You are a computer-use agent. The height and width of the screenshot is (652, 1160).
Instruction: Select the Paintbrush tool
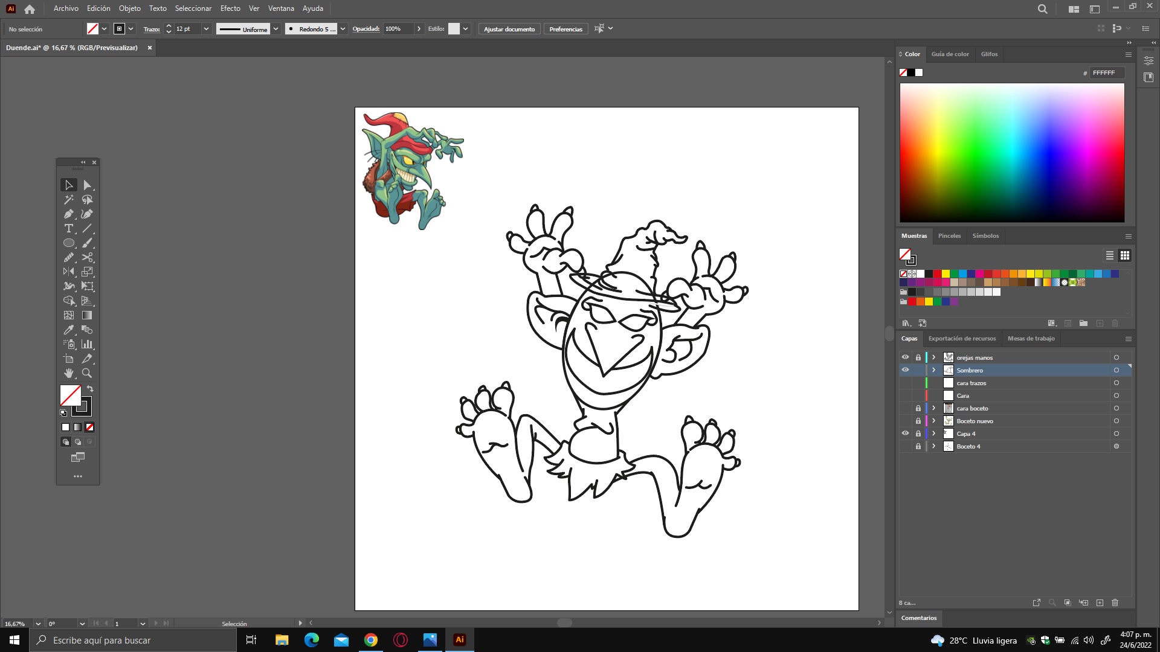[87, 243]
